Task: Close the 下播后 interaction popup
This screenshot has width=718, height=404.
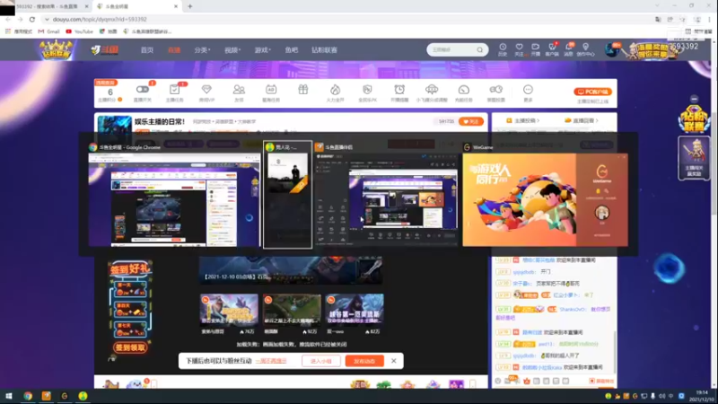Action: point(394,361)
